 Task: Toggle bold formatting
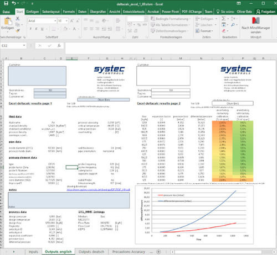[x=30, y=29]
